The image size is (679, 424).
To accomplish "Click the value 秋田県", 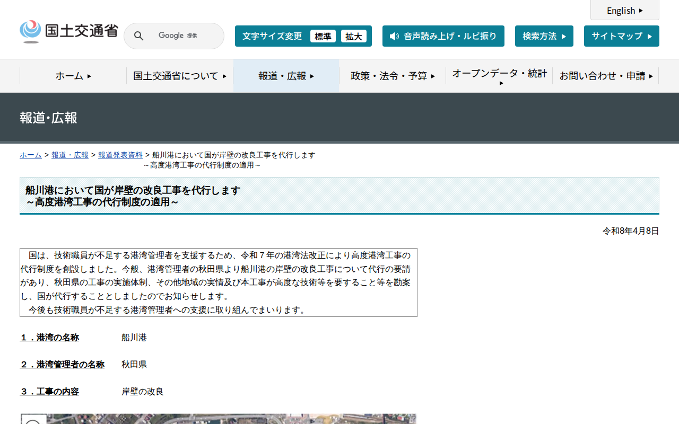I will pyautogui.click(x=134, y=365).
